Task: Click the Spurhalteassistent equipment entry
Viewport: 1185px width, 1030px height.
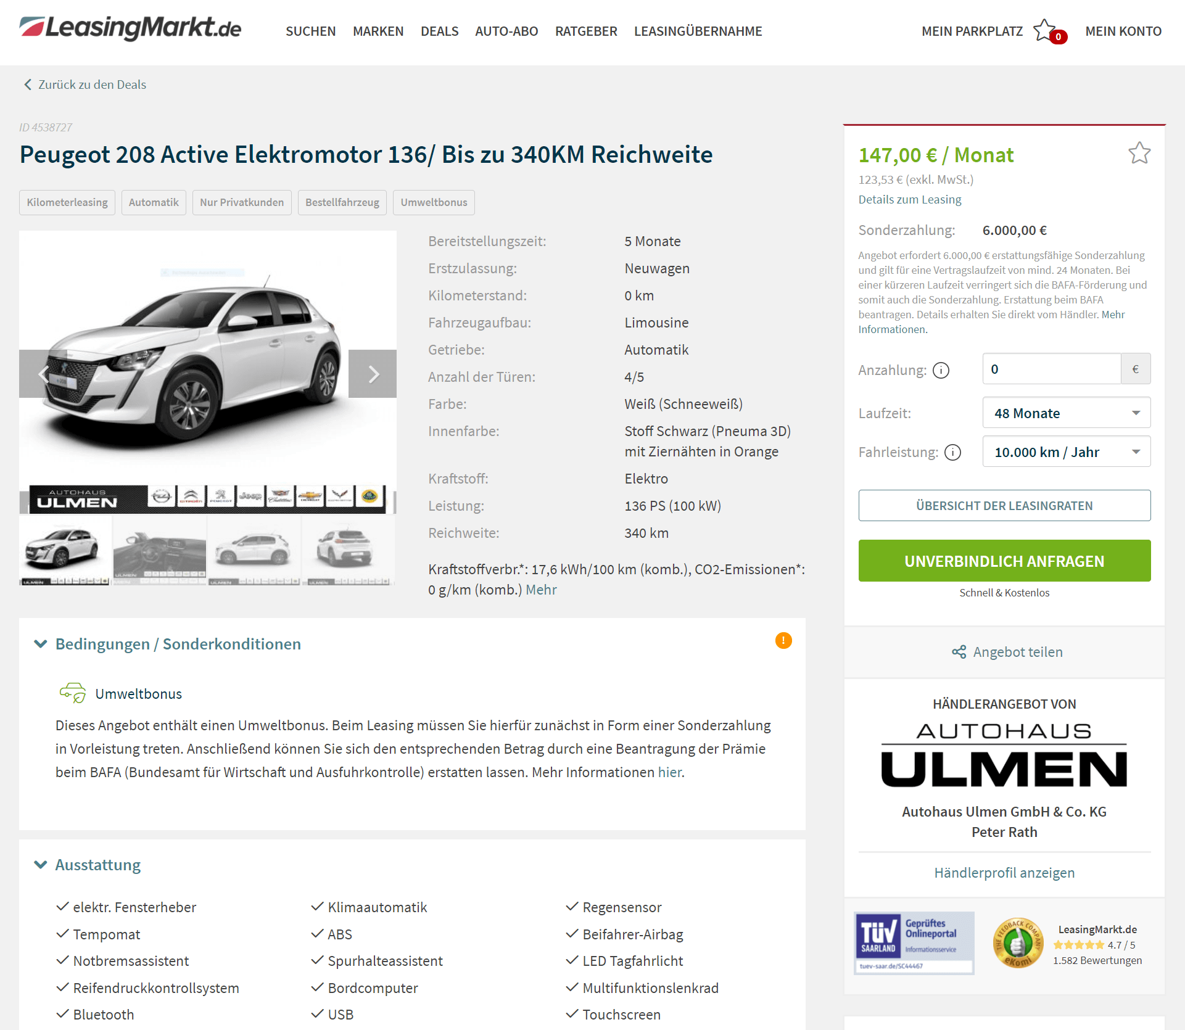Action: tap(385, 961)
